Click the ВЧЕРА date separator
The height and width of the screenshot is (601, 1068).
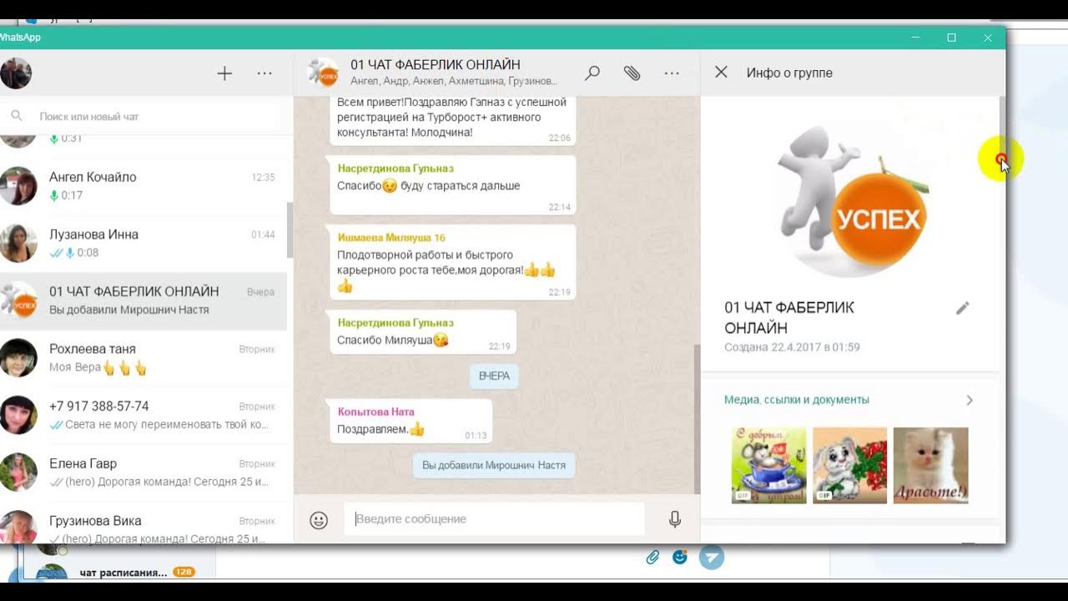(494, 376)
